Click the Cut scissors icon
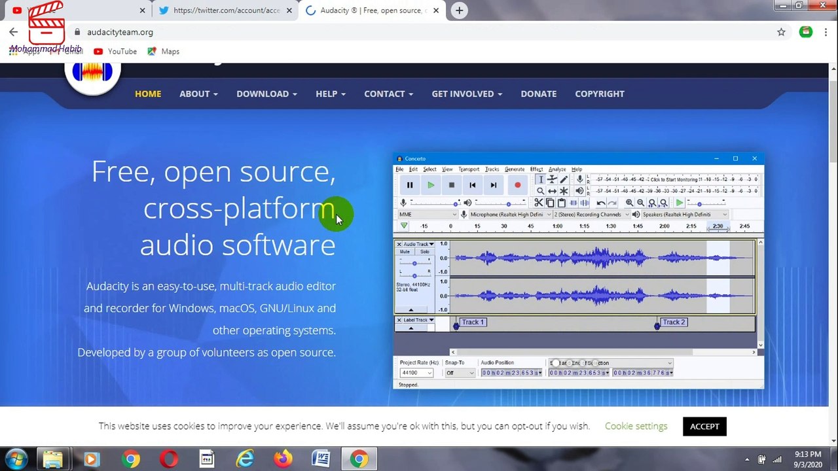838x471 pixels. tap(538, 203)
